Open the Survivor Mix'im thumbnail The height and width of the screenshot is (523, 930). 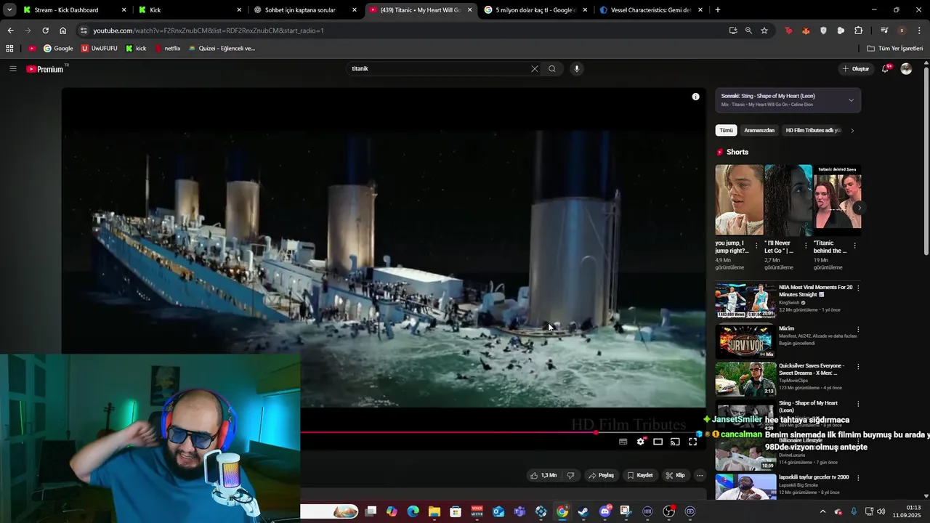click(745, 341)
